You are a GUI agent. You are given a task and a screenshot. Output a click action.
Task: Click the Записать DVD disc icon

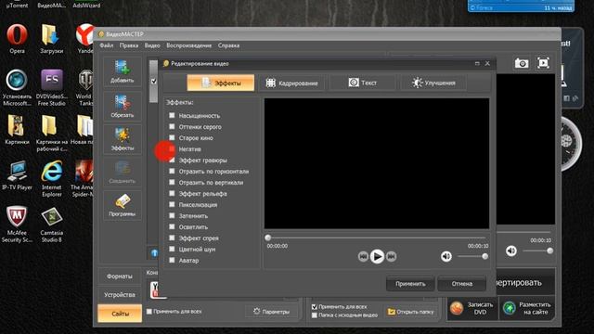click(x=457, y=308)
